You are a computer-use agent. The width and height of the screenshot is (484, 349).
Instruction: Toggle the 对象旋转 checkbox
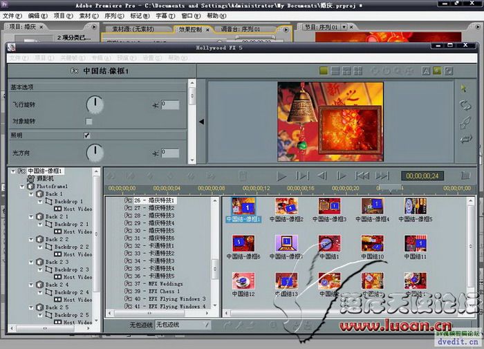[89, 122]
